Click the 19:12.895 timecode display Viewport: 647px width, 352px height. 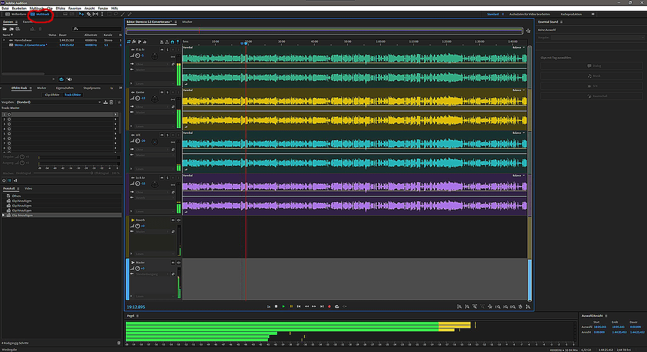click(136, 307)
